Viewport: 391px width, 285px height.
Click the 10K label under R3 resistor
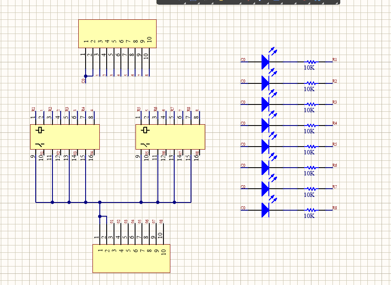[309, 110]
